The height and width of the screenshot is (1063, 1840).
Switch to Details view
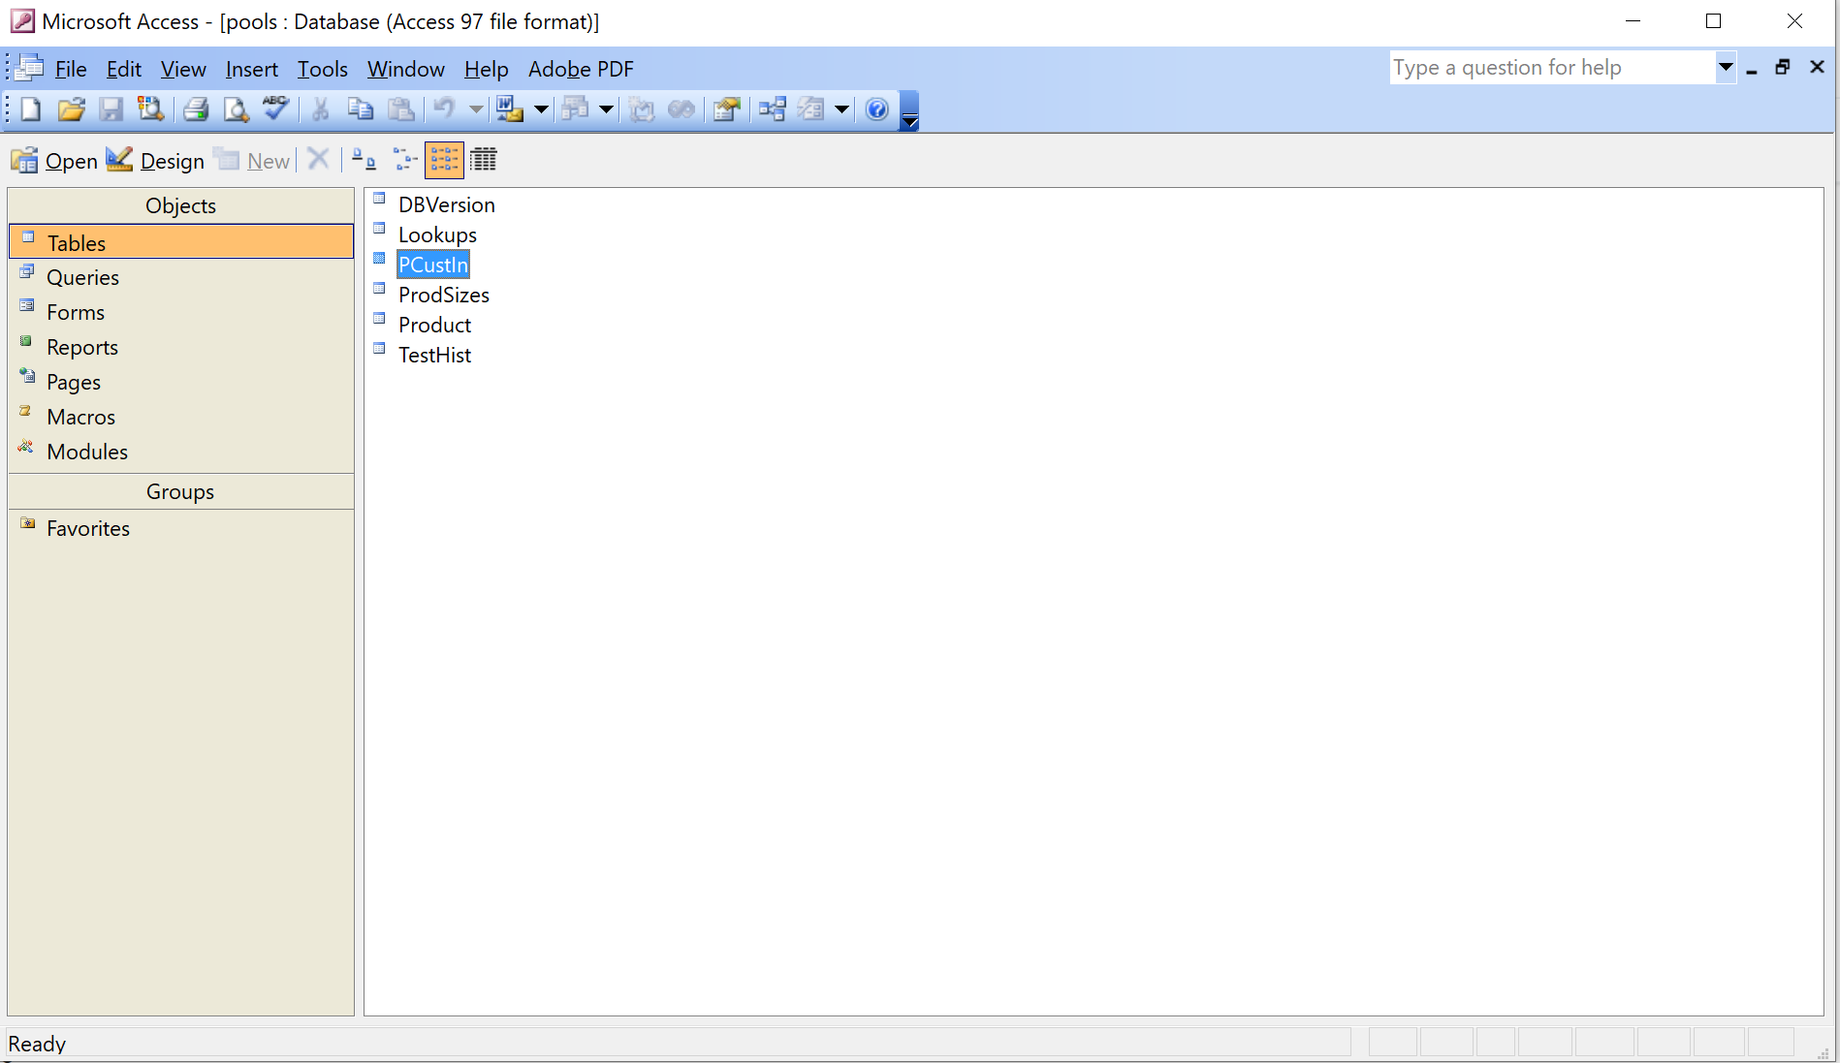pyautogui.click(x=484, y=159)
